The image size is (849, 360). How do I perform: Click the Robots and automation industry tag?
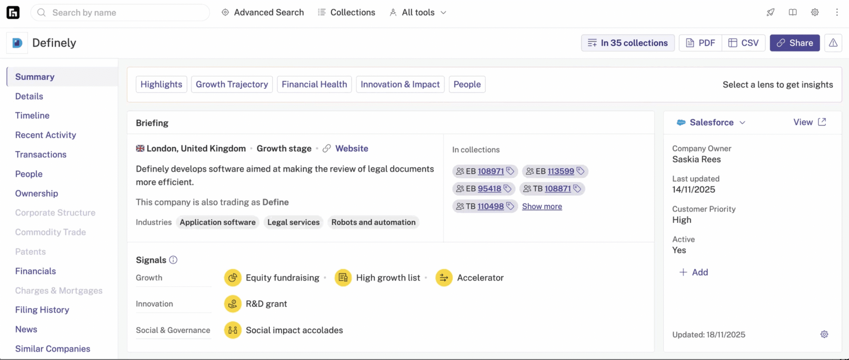point(373,222)
